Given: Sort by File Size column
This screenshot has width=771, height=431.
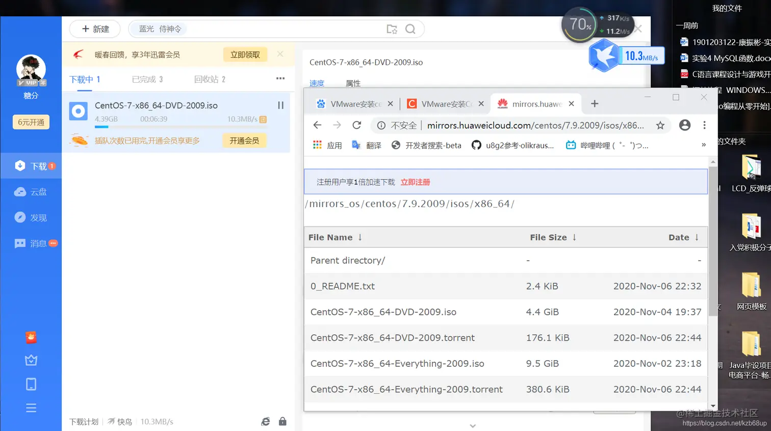Looking at the screenshot, I should point(553,237).
